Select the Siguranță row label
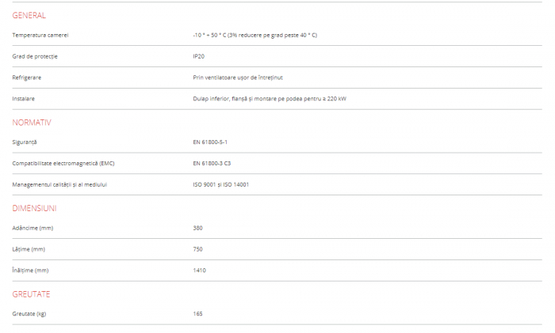The width and height of the screenshot is (555, 333). (x=25, y=142)
